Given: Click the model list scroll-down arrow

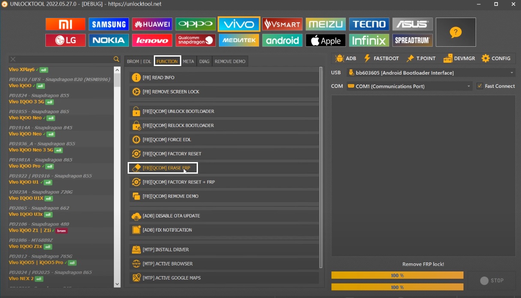Looking at the screenshot, I should click(x=117, y=284).
